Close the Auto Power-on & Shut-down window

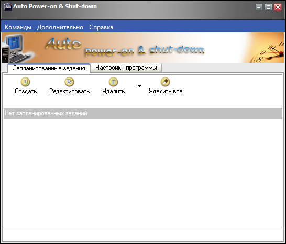(x=278, y=7)
